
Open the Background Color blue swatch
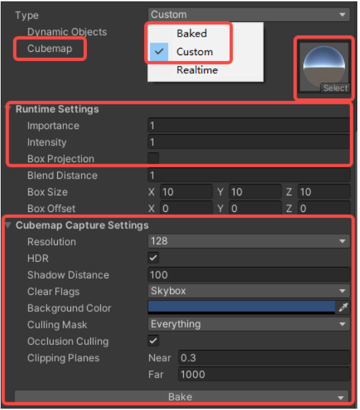click(241, 307)
